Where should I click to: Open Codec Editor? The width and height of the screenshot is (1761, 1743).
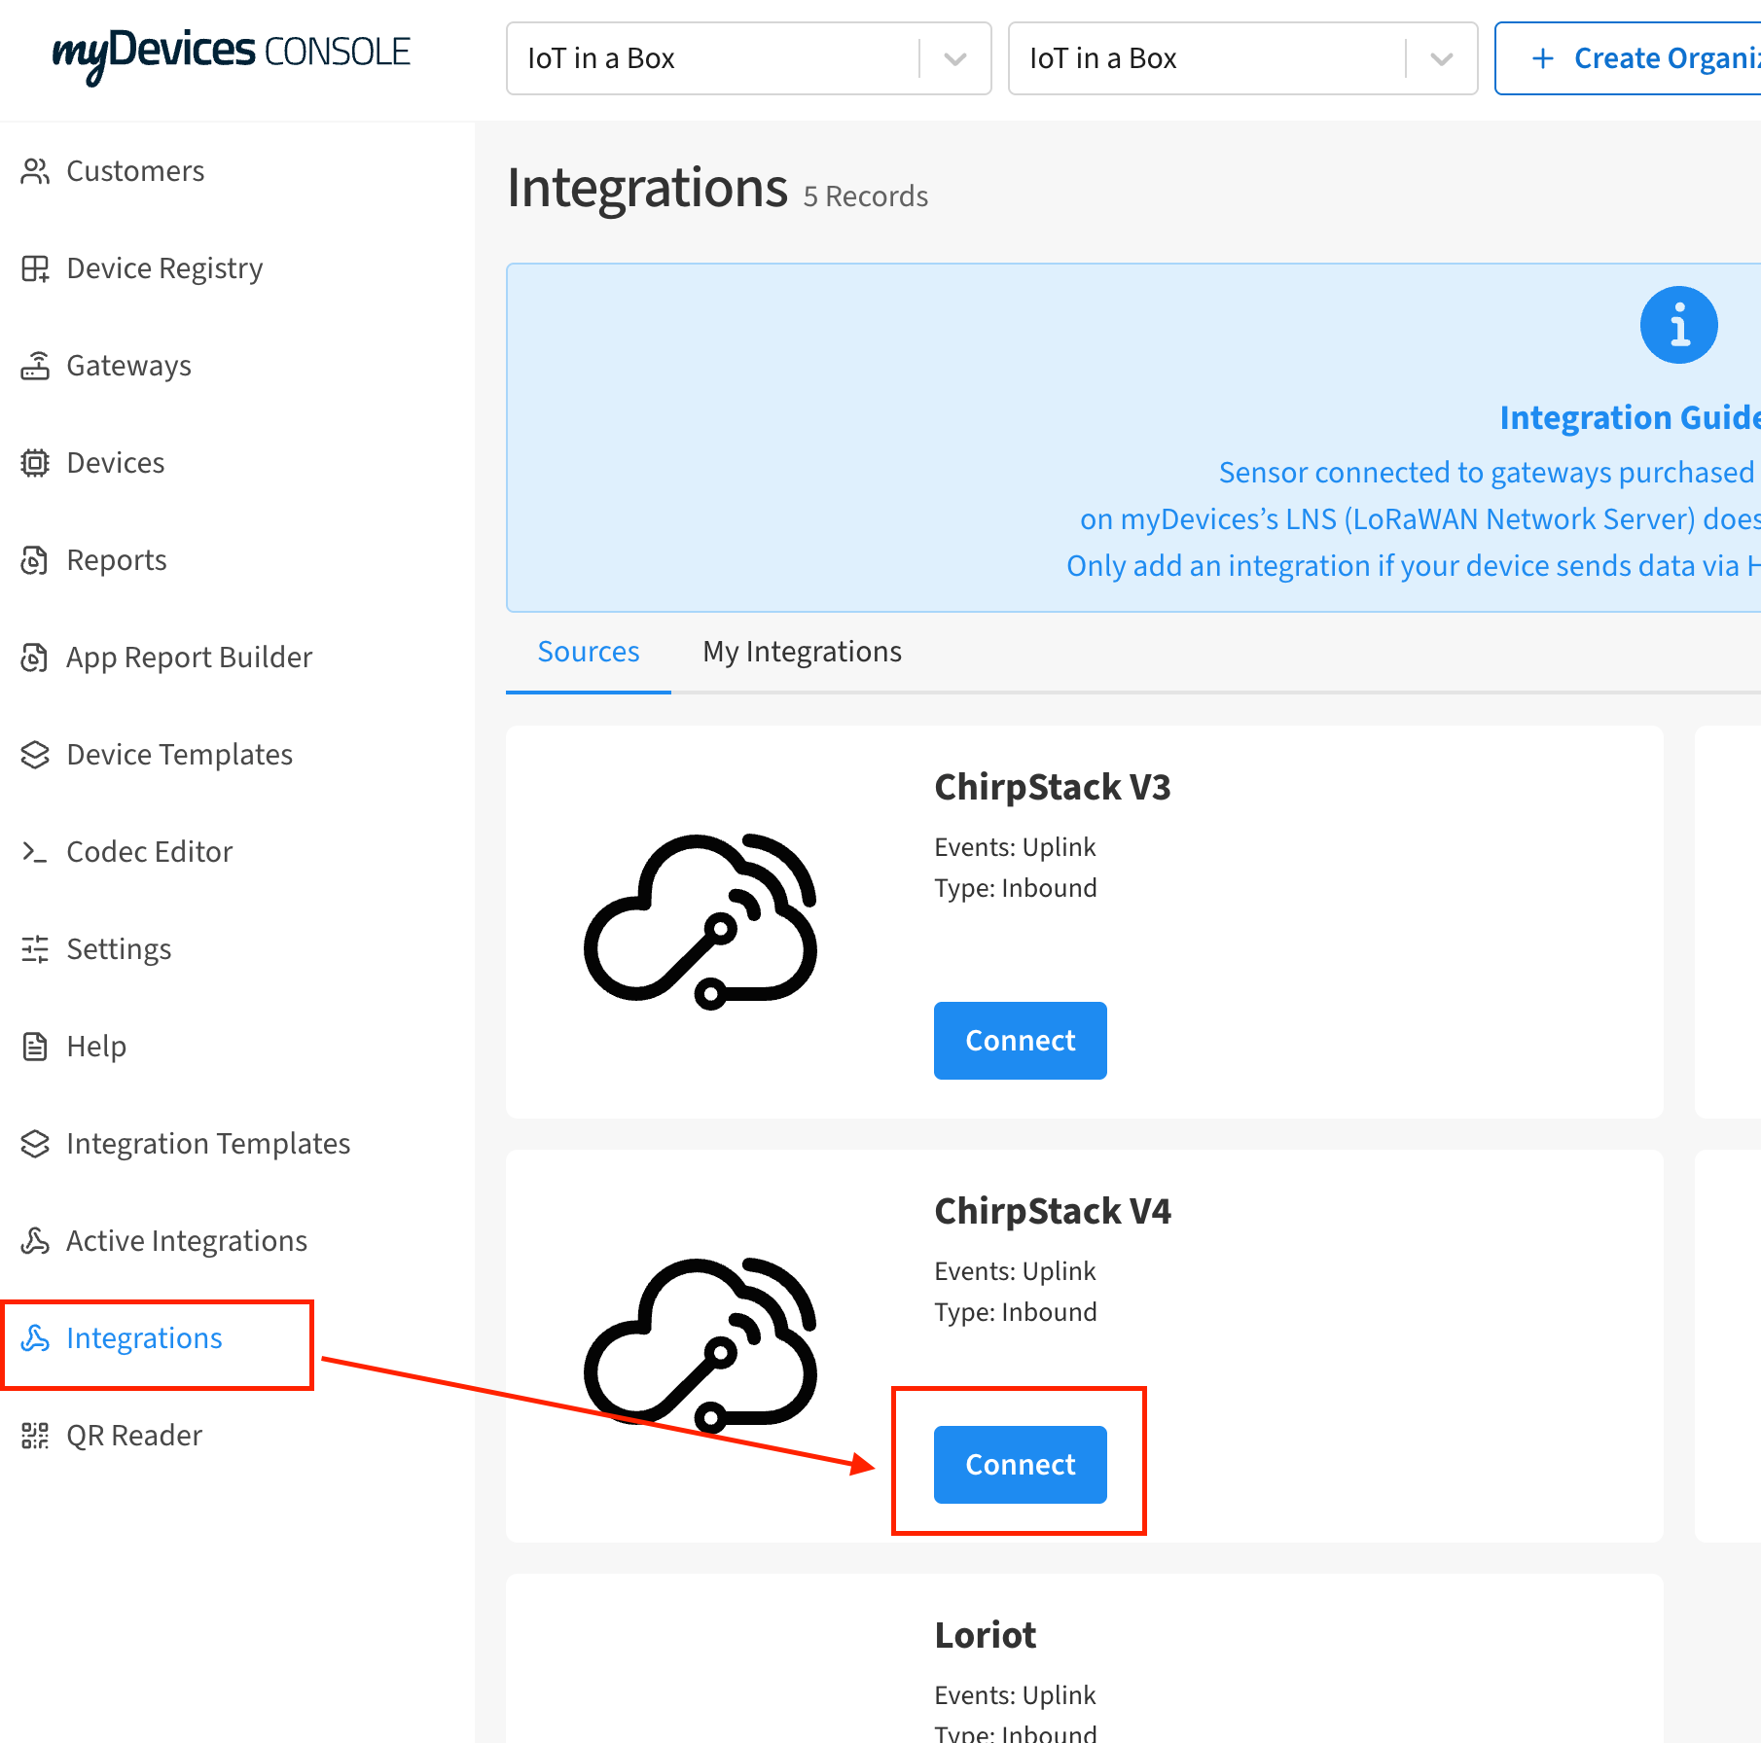[x=149, y=852]
